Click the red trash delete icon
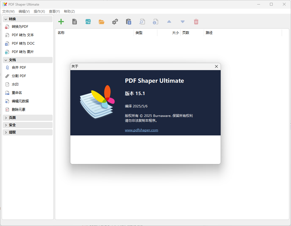The width and height of the screenshot is (291, 226). coord(196,22)
